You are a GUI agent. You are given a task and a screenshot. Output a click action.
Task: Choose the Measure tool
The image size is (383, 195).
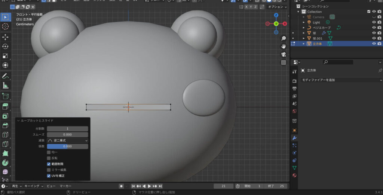pos(5,85)
